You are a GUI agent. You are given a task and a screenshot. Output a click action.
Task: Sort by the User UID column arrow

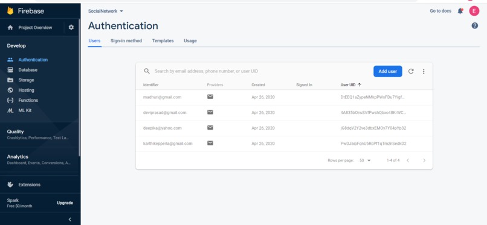coord(360,84)
